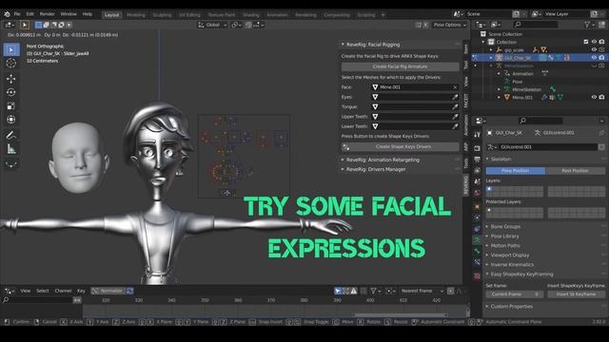Expand ReveRig: Animation Retargeting panel
This screenshot has height=342, width=609.
(343, 160)
